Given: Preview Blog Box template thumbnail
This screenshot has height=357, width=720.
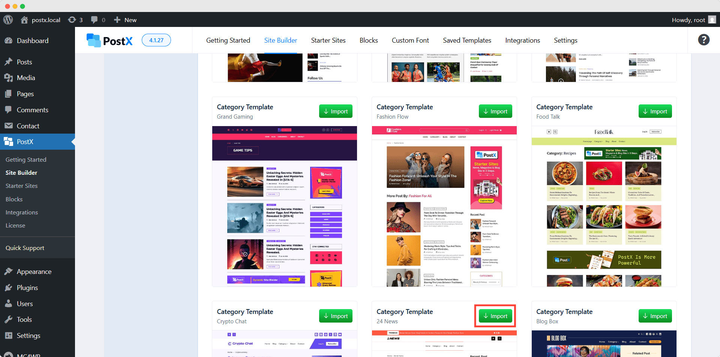Looking at the screenshot, I should 604,344.
